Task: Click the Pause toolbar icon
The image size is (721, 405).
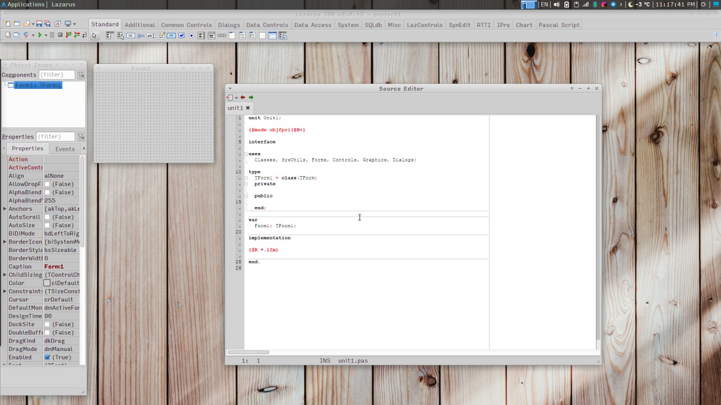Action: coord(52,35)
